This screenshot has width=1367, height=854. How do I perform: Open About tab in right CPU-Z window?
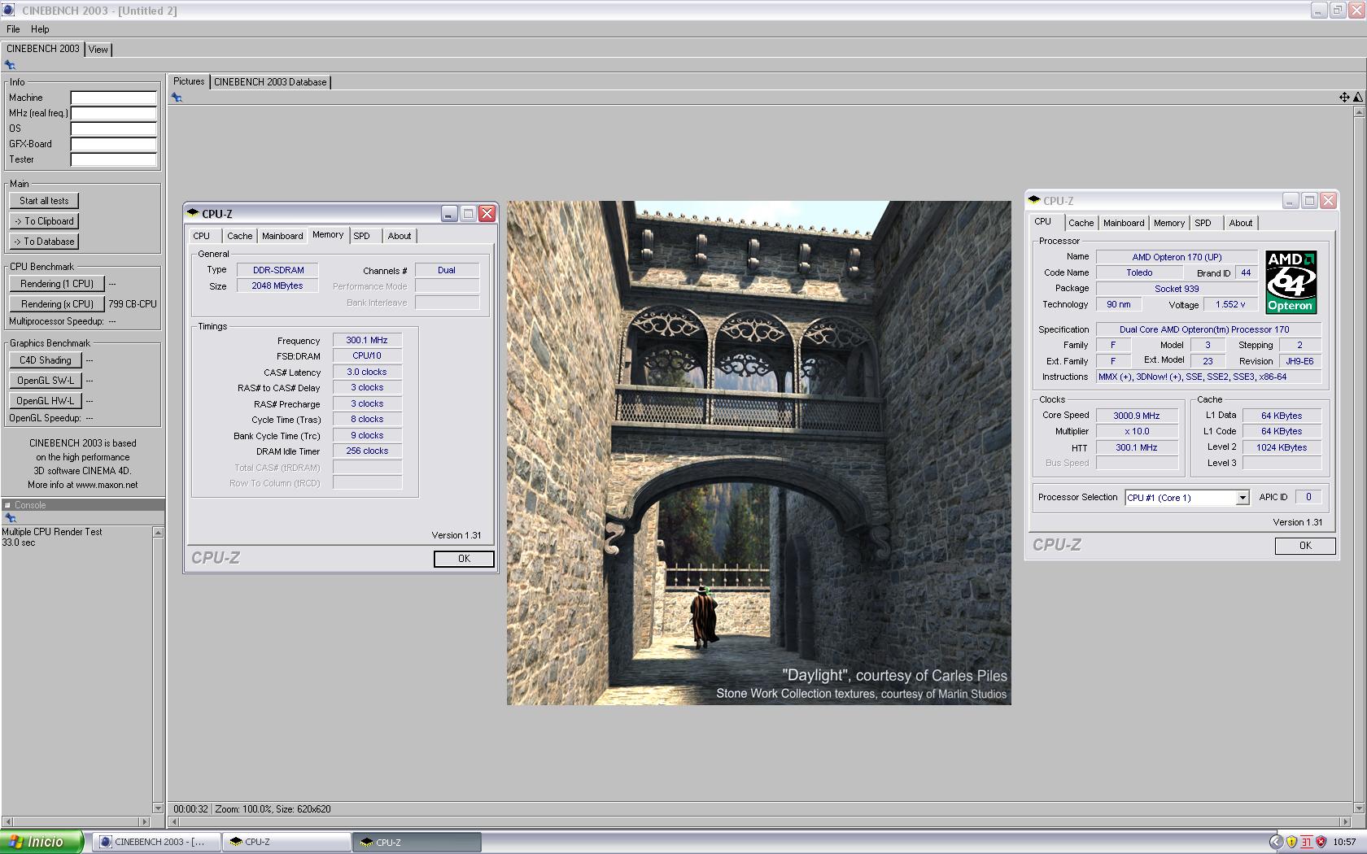pyautogui.click(x=1240, y=223)
